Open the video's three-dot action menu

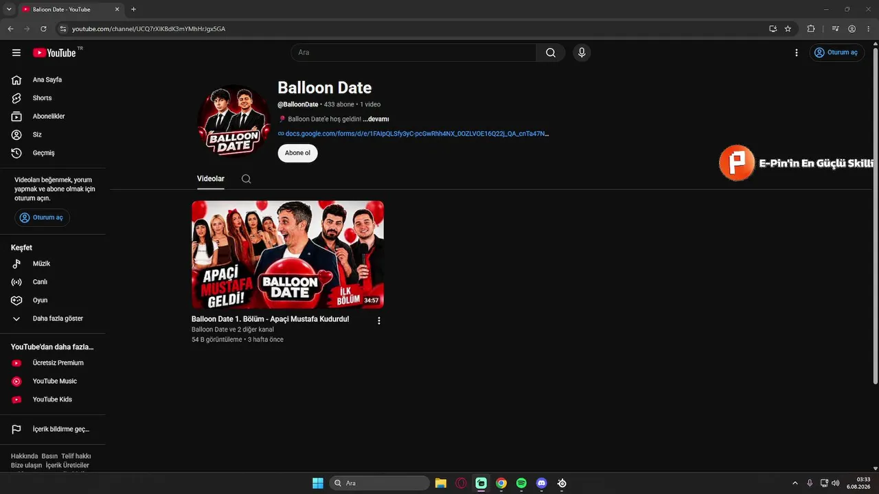(378, 320)
